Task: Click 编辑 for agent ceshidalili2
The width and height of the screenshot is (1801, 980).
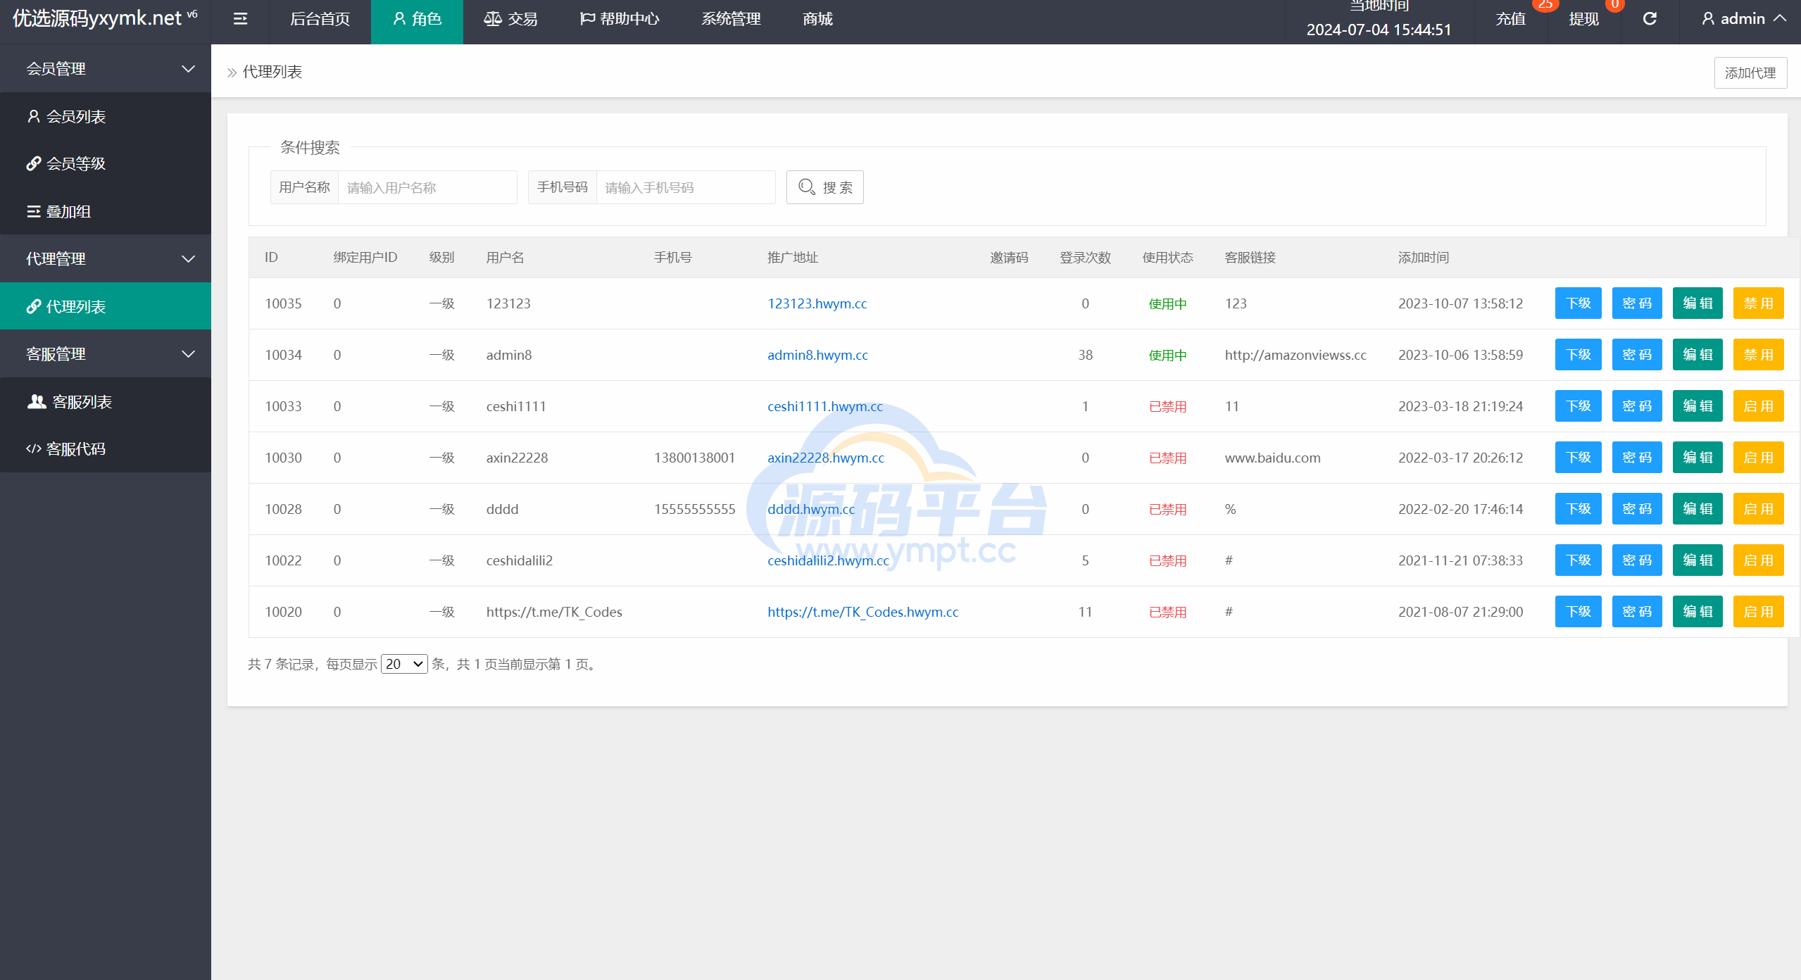Action: 1698,560
